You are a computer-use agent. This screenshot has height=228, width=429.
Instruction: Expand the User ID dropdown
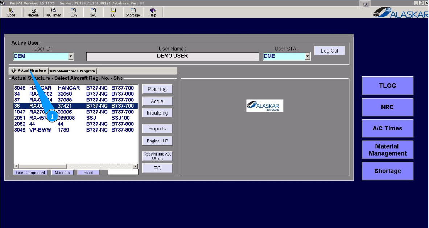point(71,57)
